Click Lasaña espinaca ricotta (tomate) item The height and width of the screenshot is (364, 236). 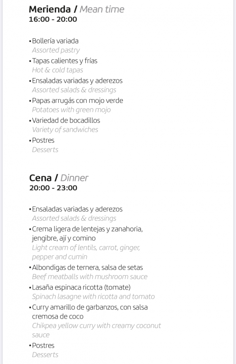point(81,287)
